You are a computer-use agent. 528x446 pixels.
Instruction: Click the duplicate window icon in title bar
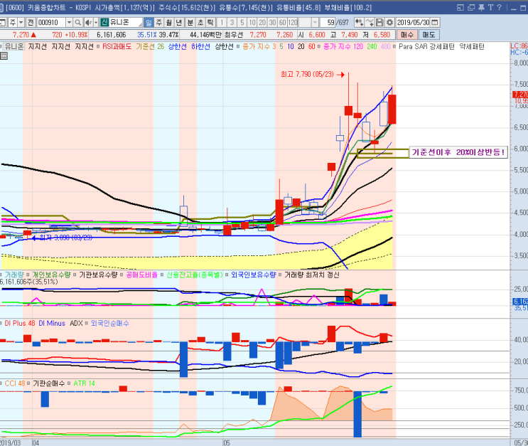(x=471, y=7)
